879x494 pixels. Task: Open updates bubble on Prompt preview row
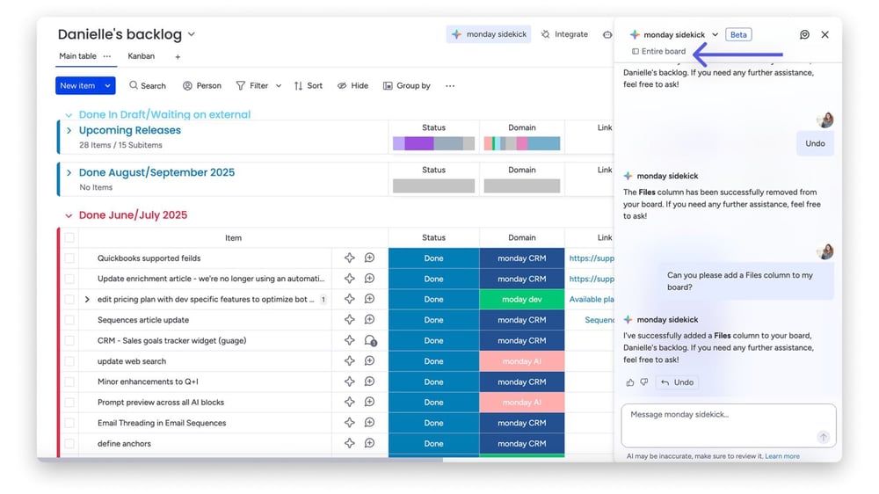[369, 402]
